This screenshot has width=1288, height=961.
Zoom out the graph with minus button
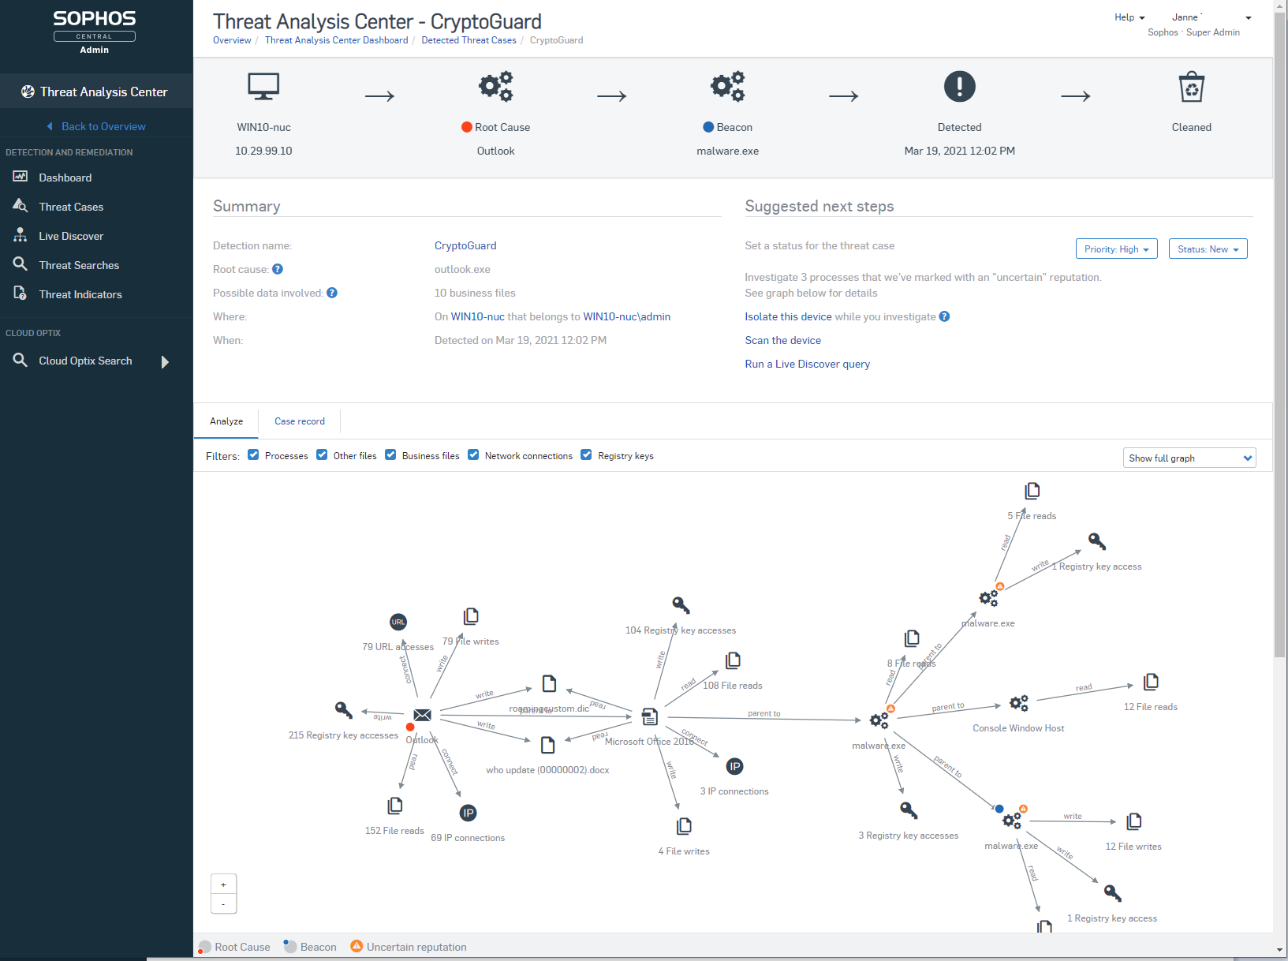224,904
